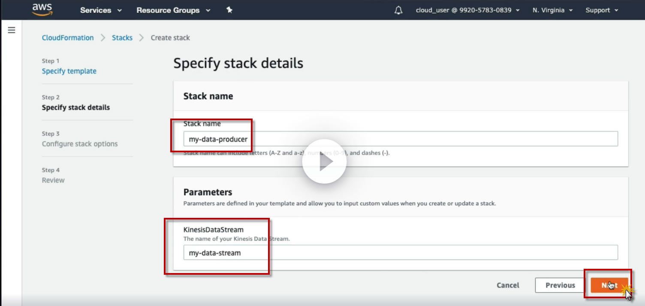Open Step 1 Specify template link
Viewport: 645px width, 306px height.
point(69,71)
